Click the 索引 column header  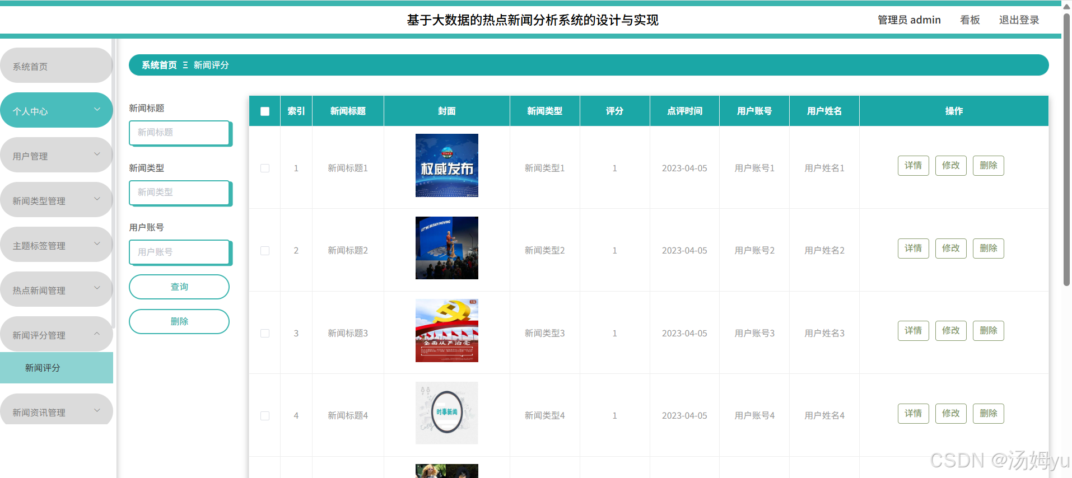[296, 111]
